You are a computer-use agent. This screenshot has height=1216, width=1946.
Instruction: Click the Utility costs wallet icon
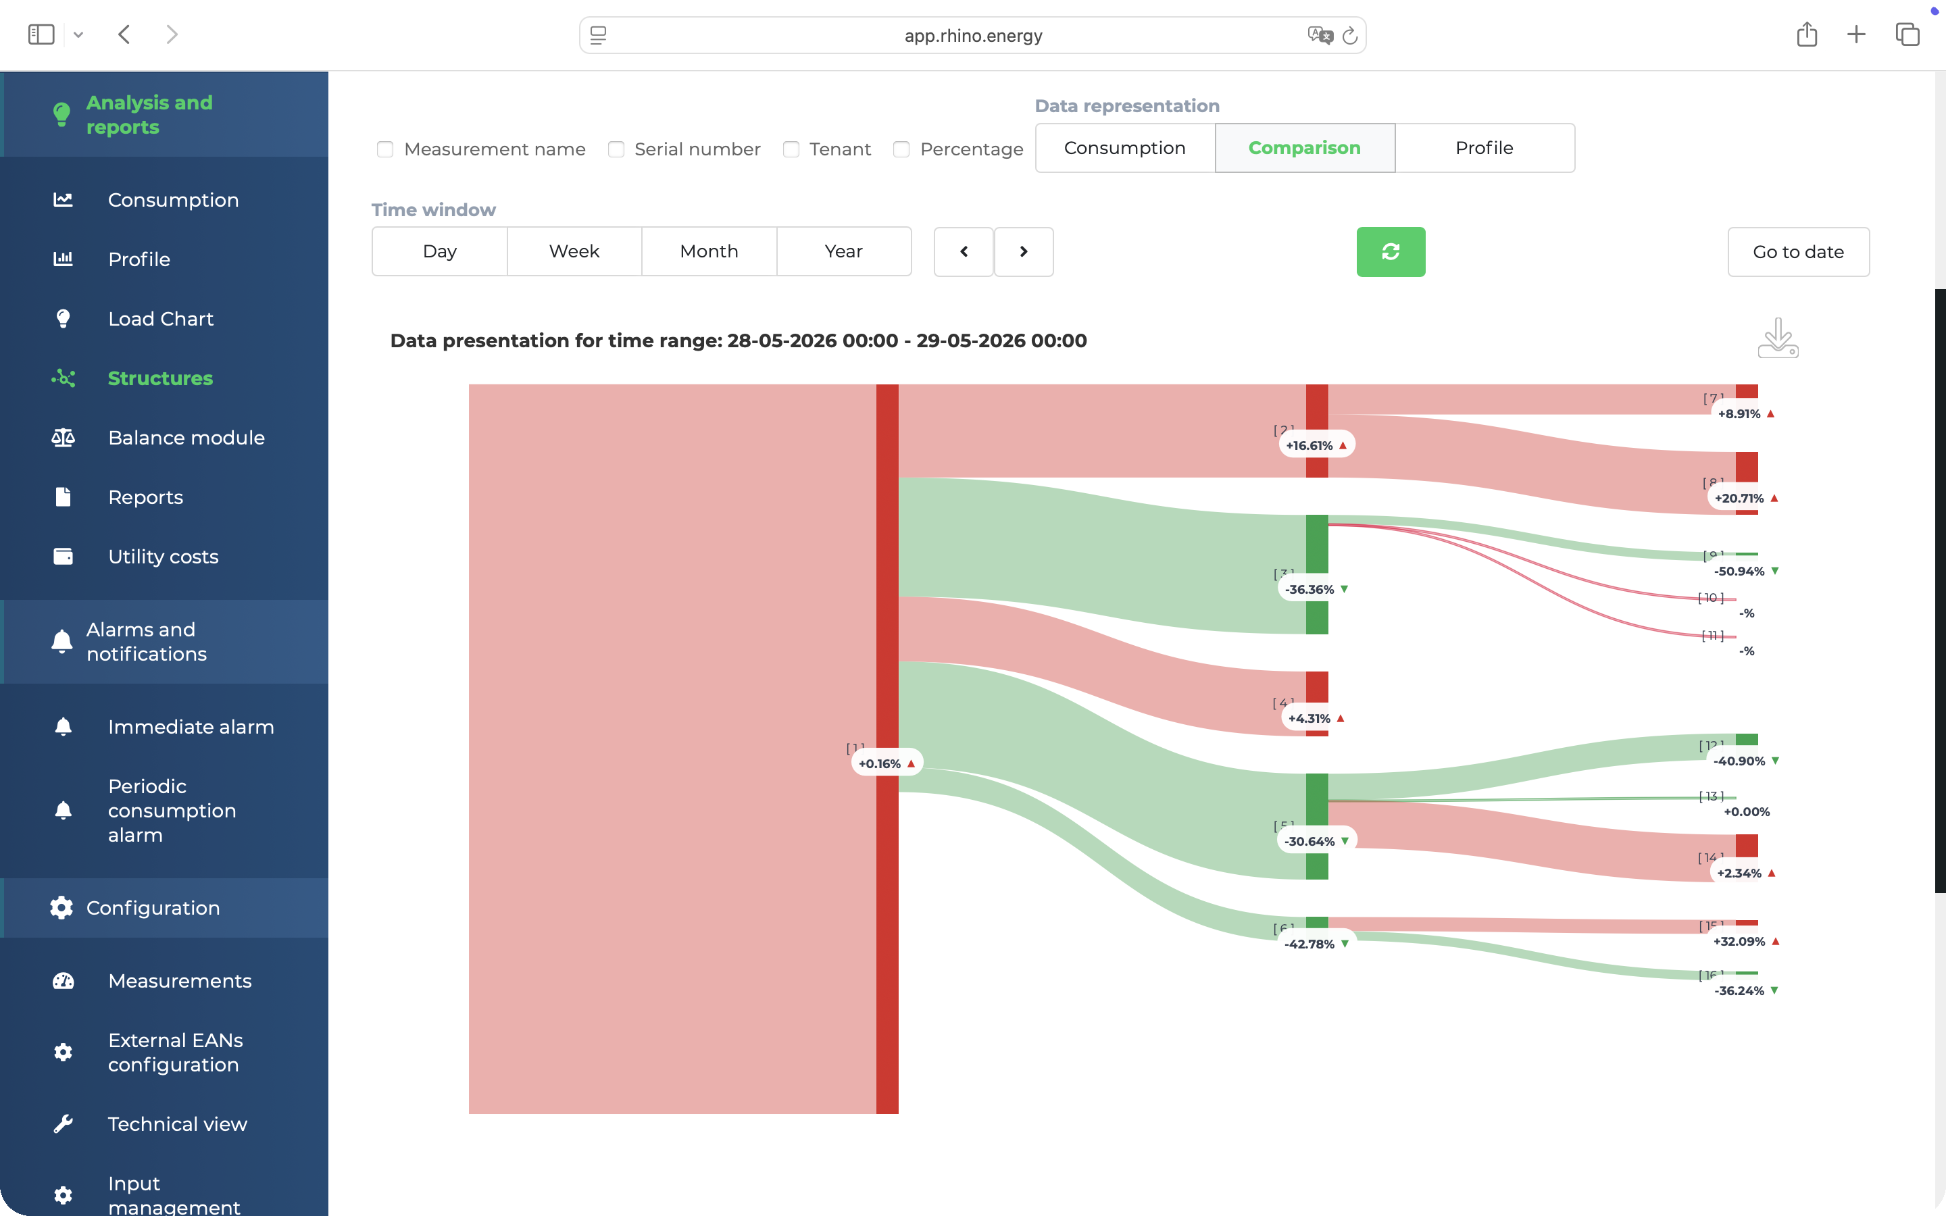[63, 557]
